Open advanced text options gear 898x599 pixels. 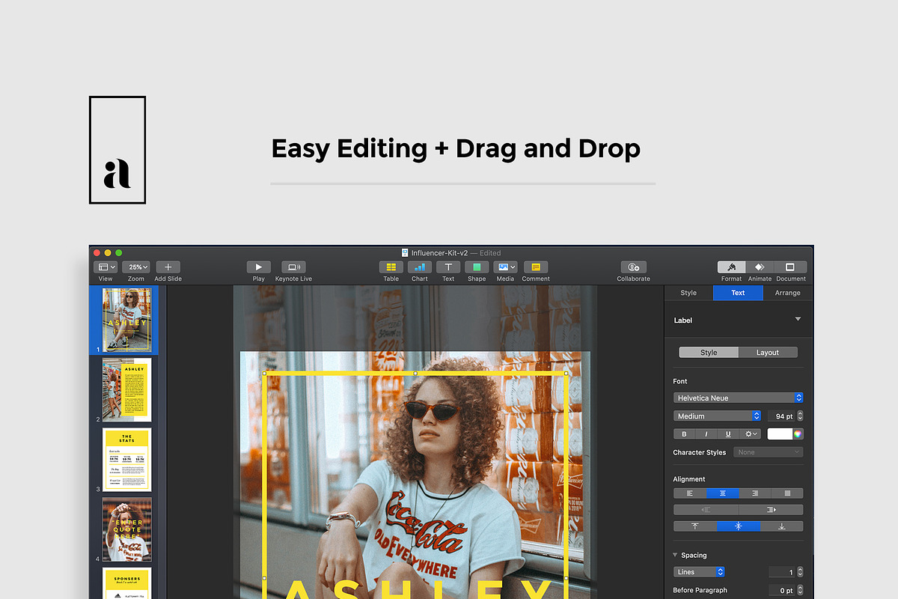750,434
